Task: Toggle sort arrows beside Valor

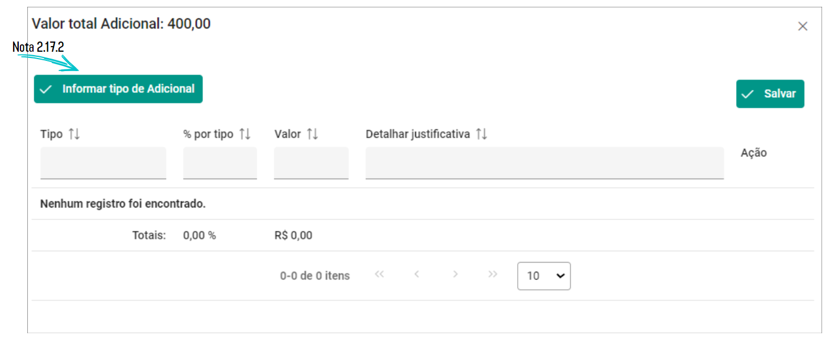Action: pyautogui.click(x=312, y=134)
